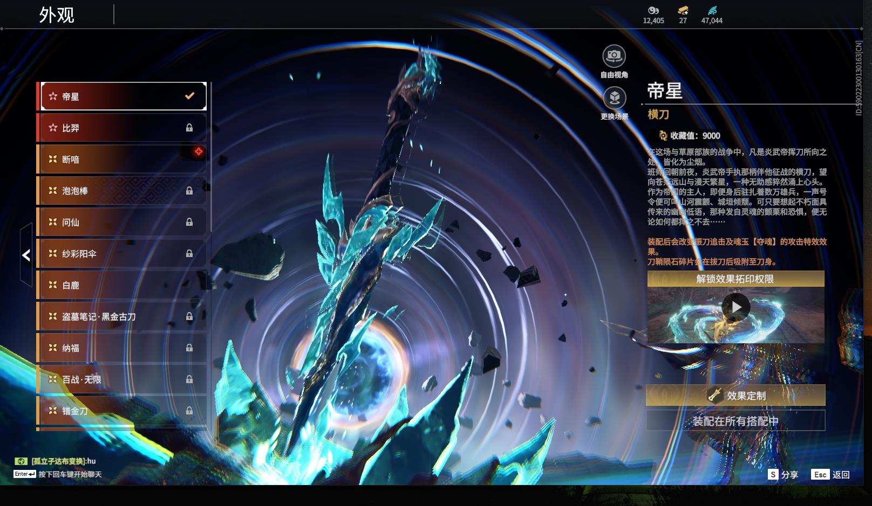Click the chat prompt 按下回车键开始聊天
Image resolution: width=872 pixels, height=506 pixels.
(70, 475)
